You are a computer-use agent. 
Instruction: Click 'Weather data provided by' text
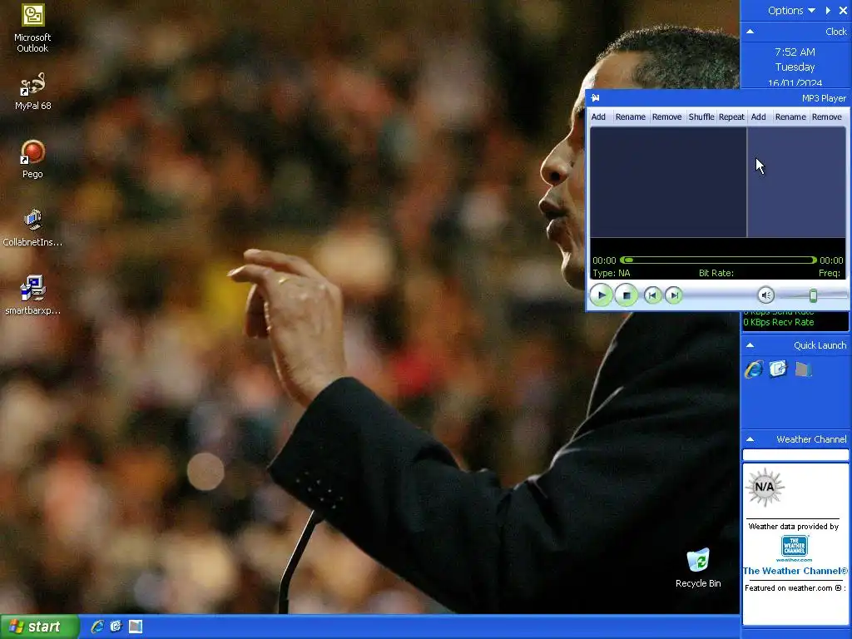(x=793, y=526)
